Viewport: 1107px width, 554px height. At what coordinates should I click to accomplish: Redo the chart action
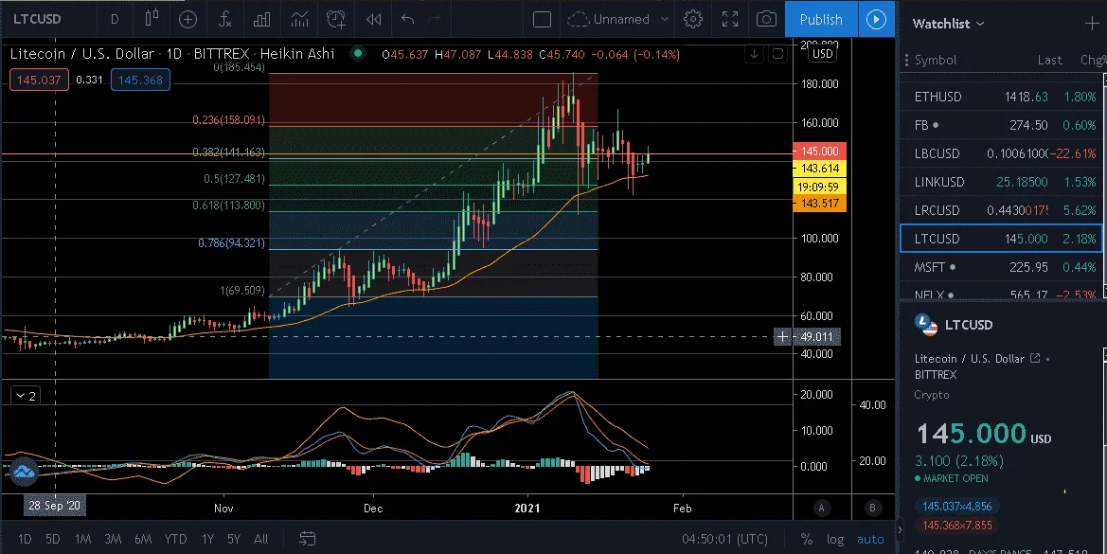pos(435,19)
